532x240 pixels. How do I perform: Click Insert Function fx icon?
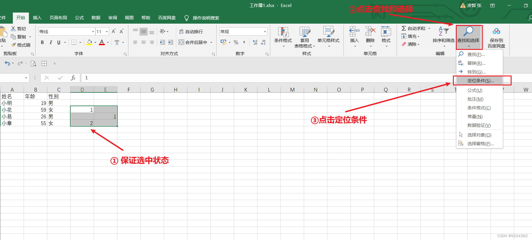[x=73, y=78]
